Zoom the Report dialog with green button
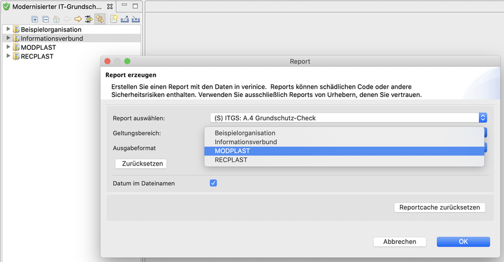 pos(127,61)
